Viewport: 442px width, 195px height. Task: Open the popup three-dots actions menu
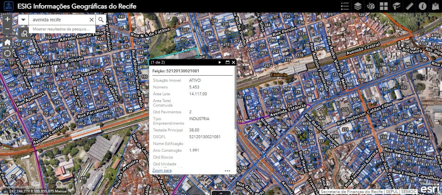click(x=227, y=170)
